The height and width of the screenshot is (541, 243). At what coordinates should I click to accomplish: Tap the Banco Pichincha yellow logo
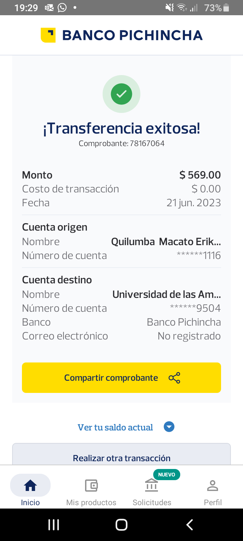point(48,35)
